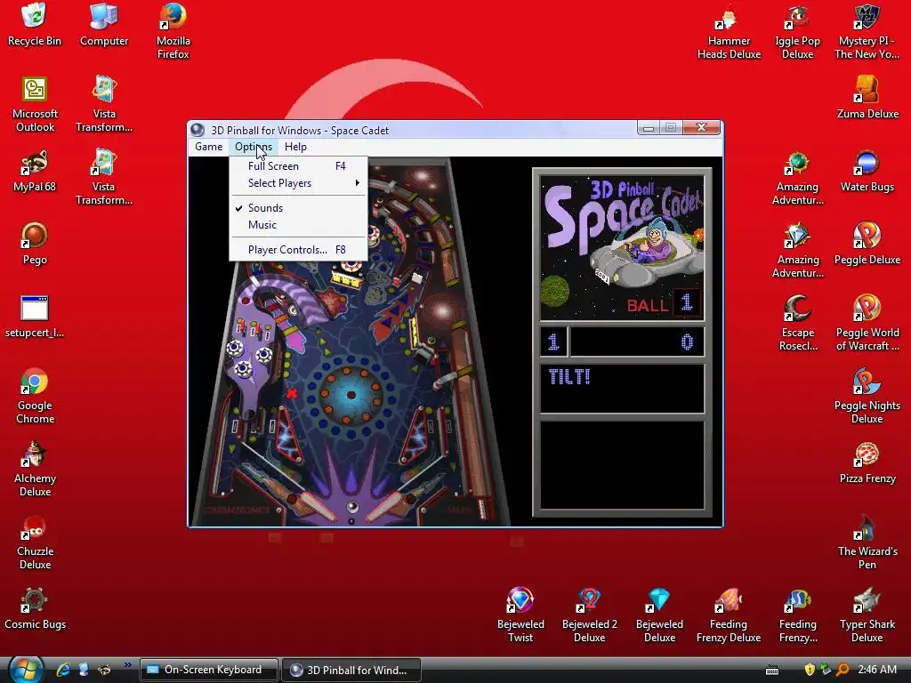Select the Water Bugs shortcut
Screen dimensions: 911x683
point(867,171)
